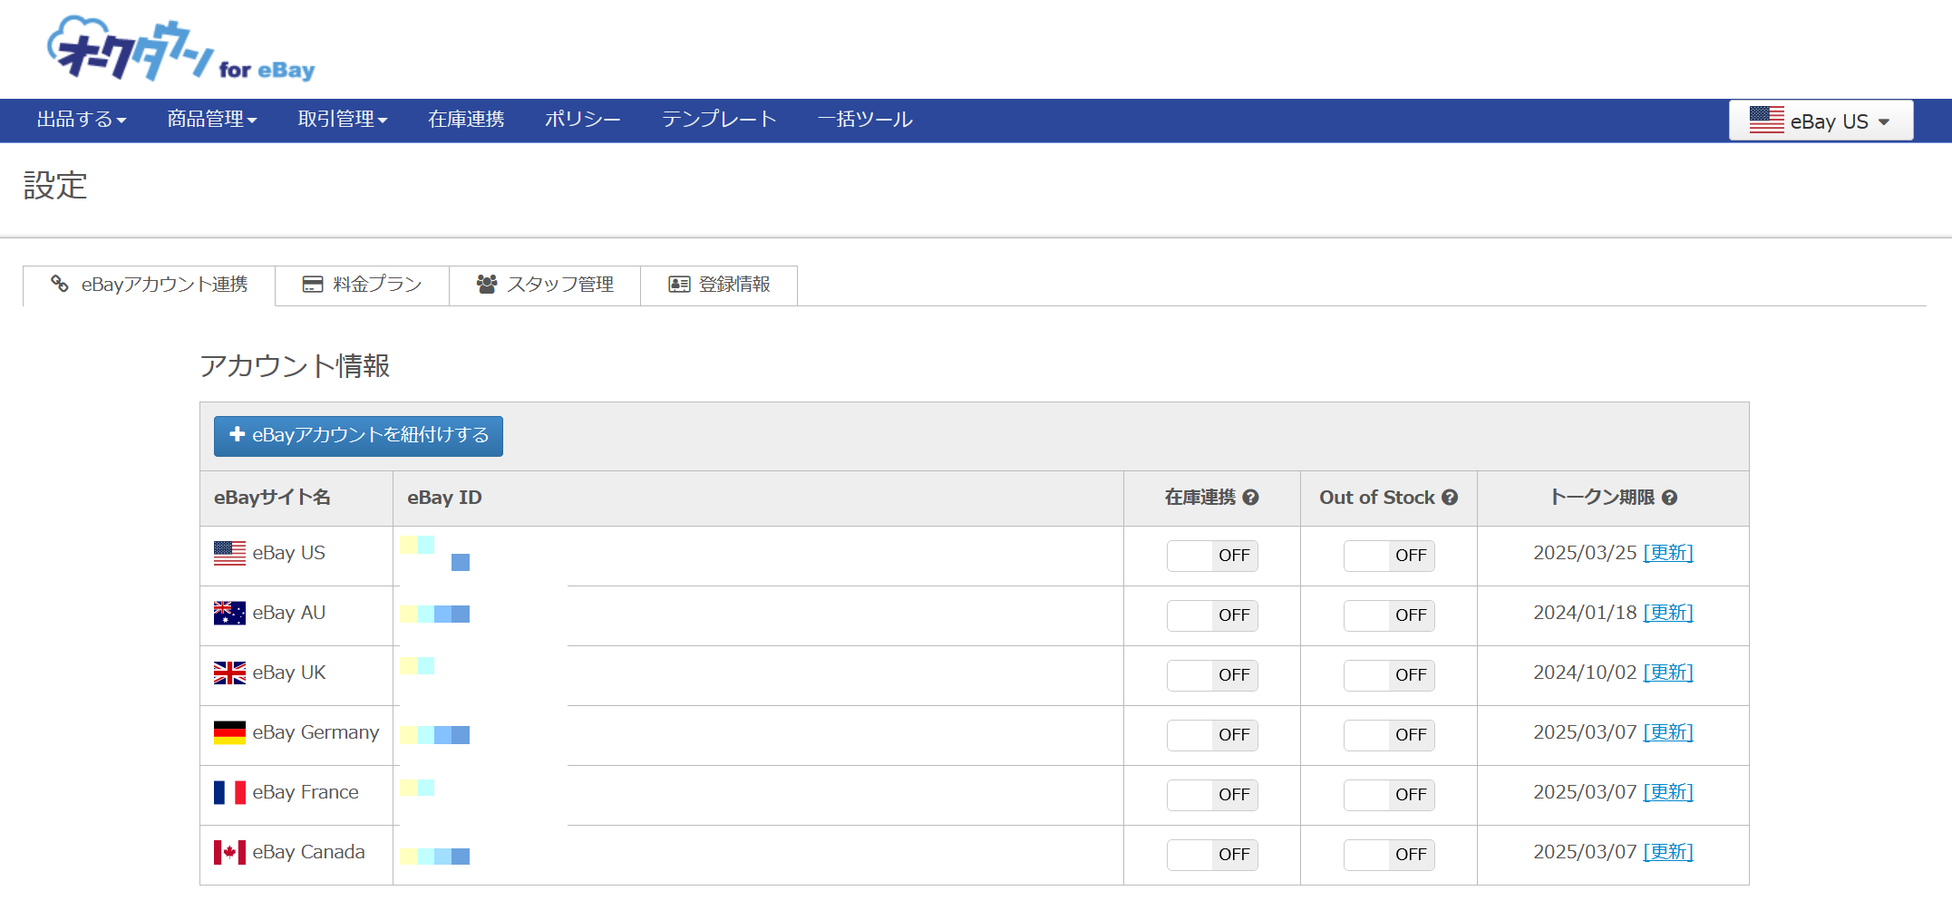The height and width of the screenshot is (910, 1952).
Task: Toggle Out of Stock switch for eBay UK
Action: tap(1389, 675)
